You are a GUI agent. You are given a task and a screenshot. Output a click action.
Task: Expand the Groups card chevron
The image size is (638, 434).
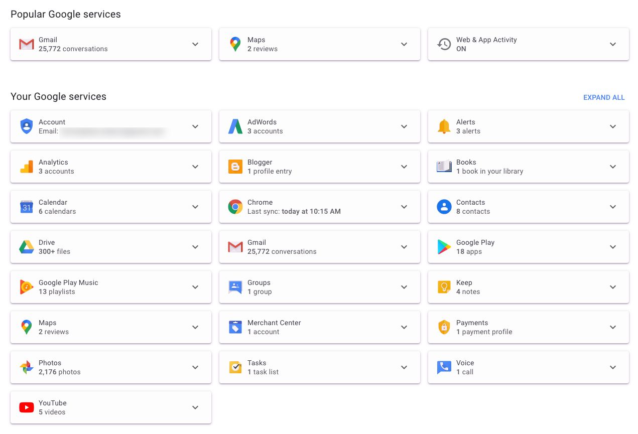404,287
